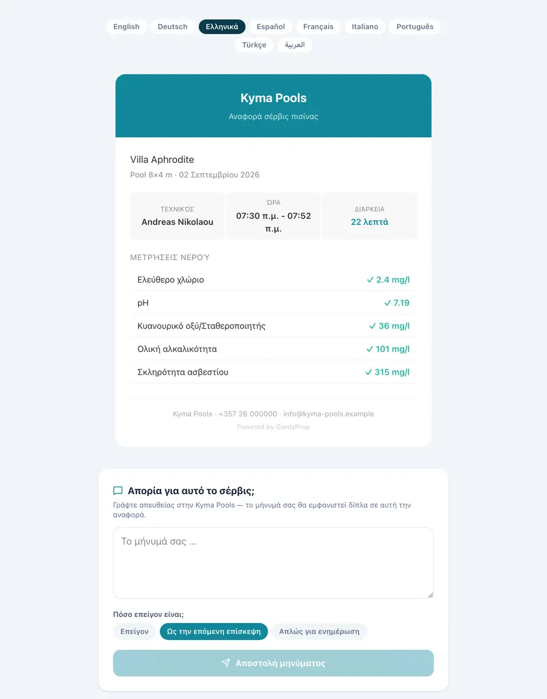Viewport: 547px width, 699px height.
Task: Switch language to Deutsch
Action: pos(173,27)
